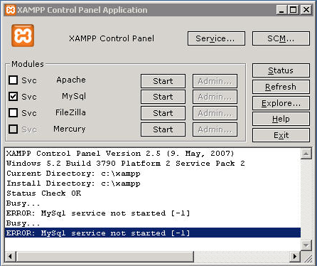317x266 pixels.
Task: Close the XAMPP Control Panel window
Action: click(x=306, y=10)
